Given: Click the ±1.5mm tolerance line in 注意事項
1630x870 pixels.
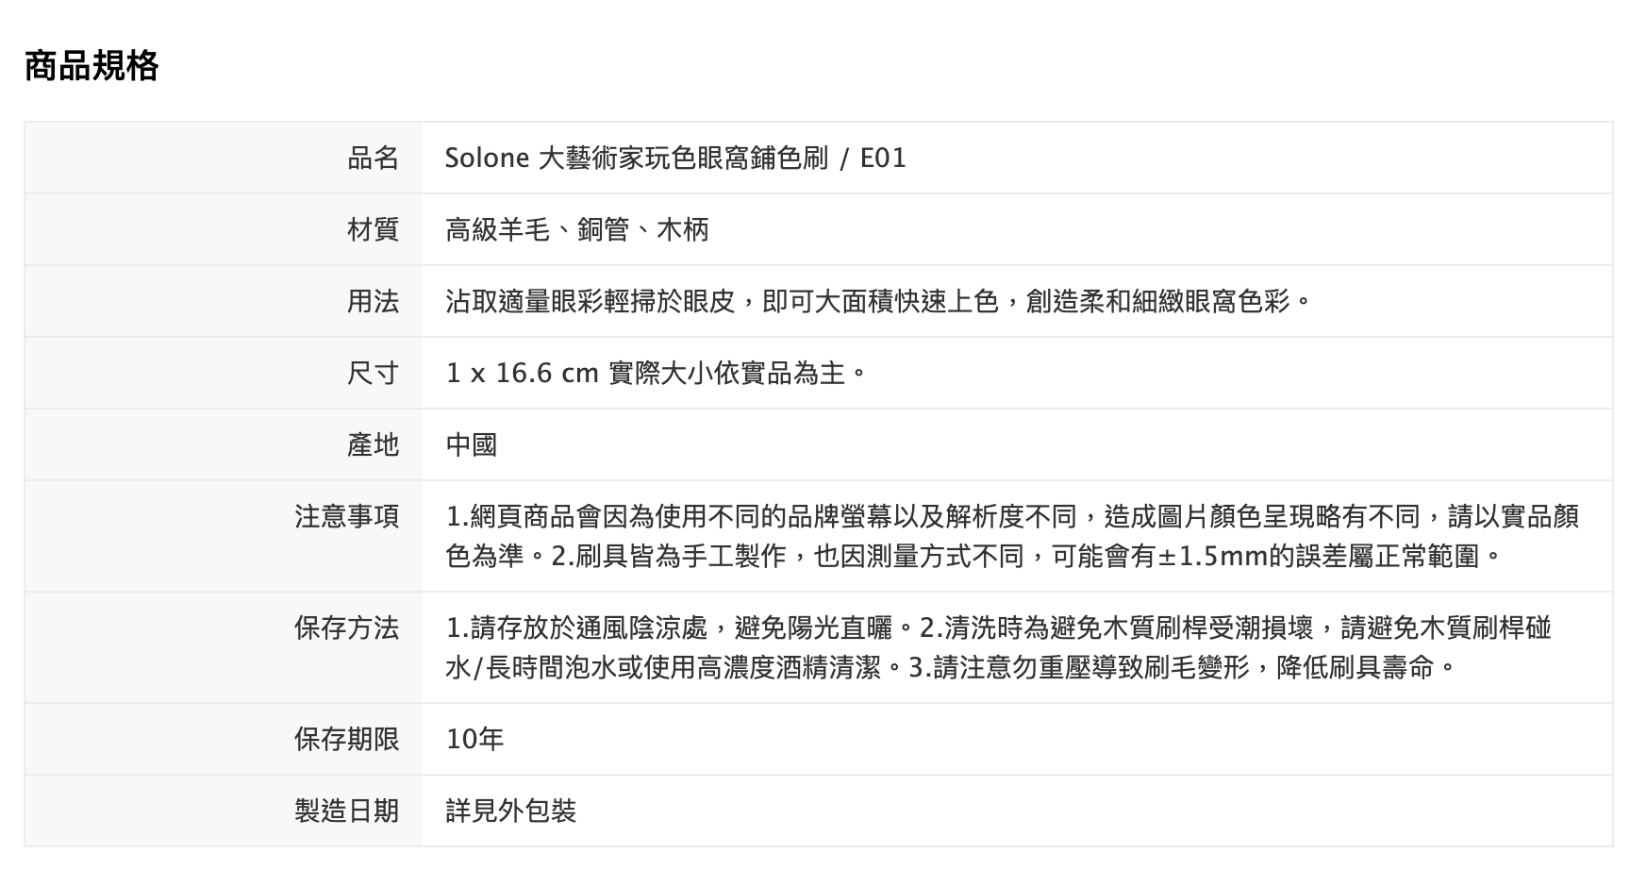Looking at the screenshot, I should tap(972, 556).
